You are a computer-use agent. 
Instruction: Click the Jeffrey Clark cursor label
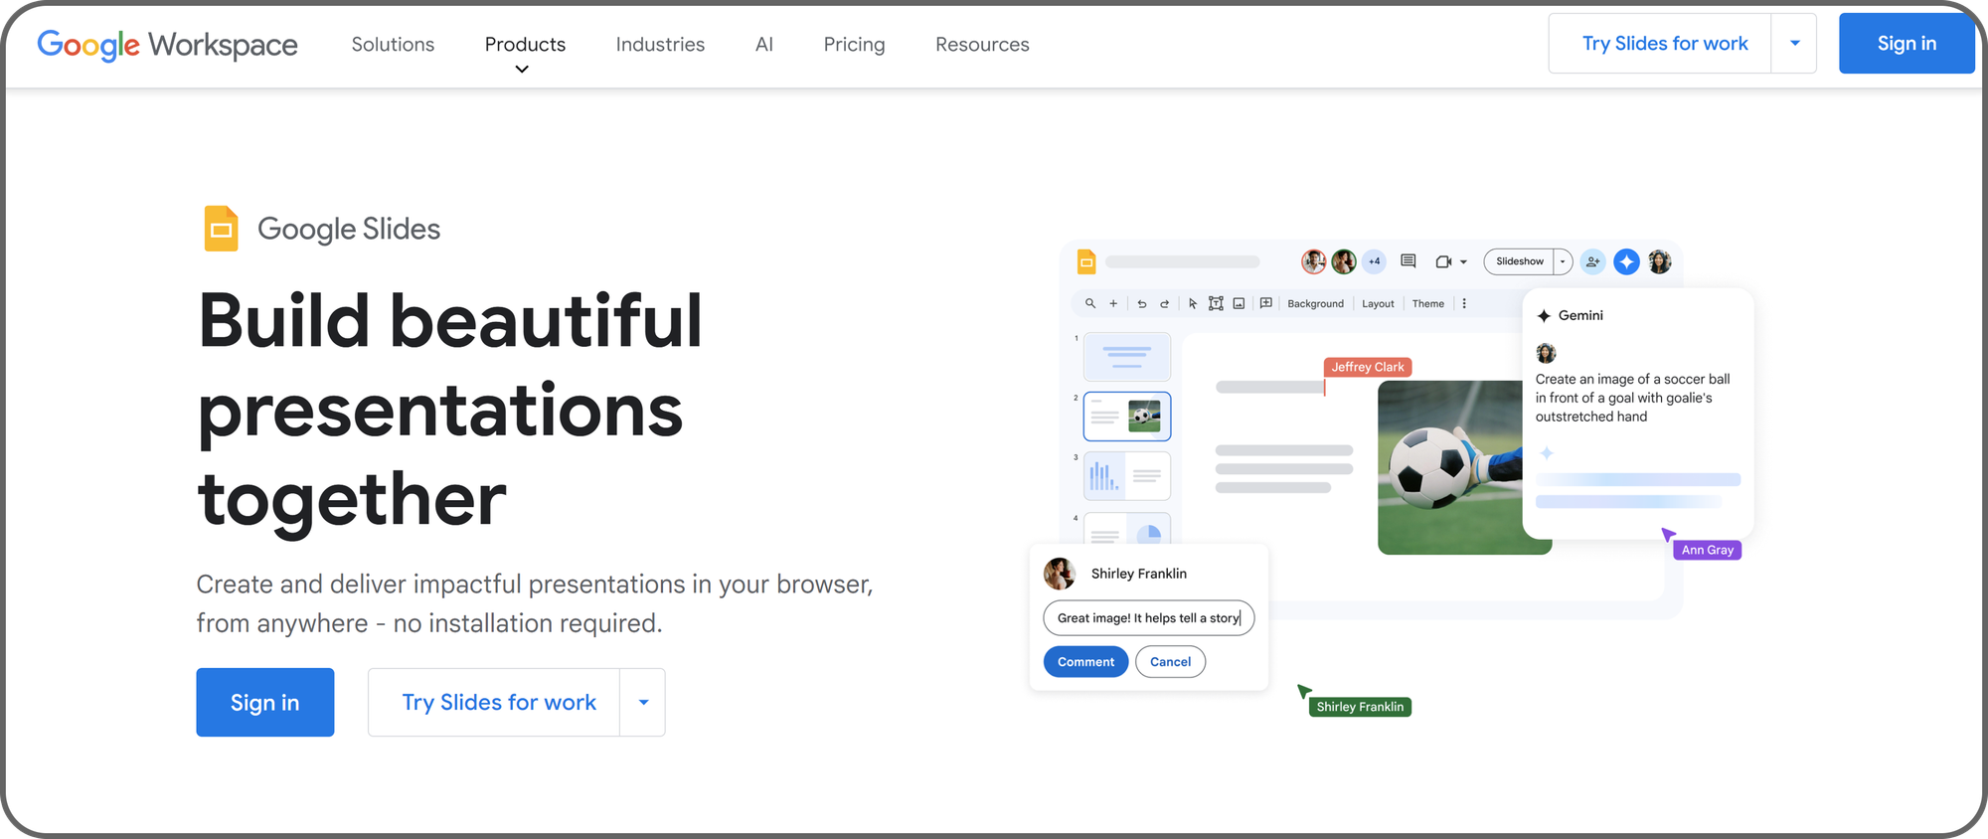click(x=1368, y=367)
